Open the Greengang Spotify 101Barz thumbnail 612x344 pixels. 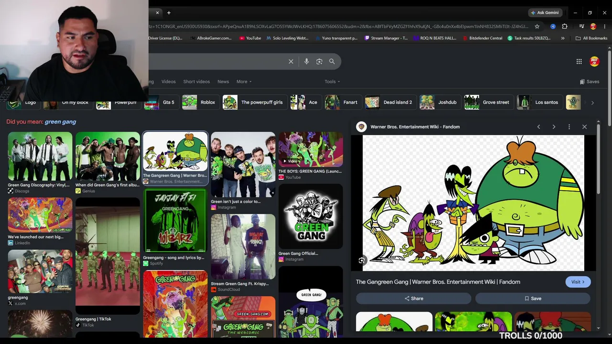(175, 221)
